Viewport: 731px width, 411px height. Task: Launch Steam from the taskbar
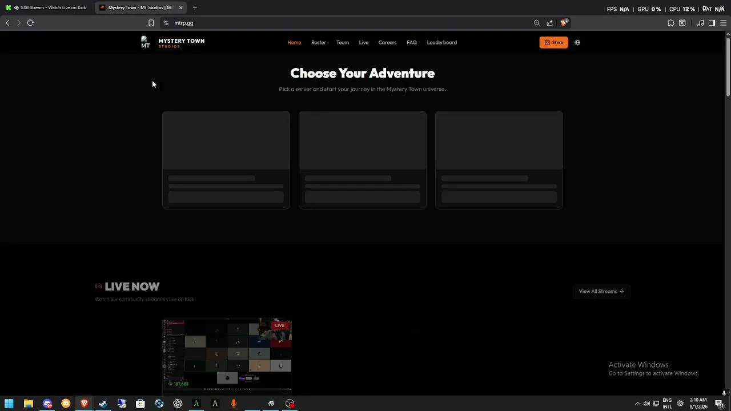103,404
